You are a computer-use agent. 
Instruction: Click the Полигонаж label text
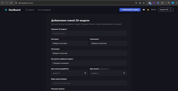pos(55,49)
